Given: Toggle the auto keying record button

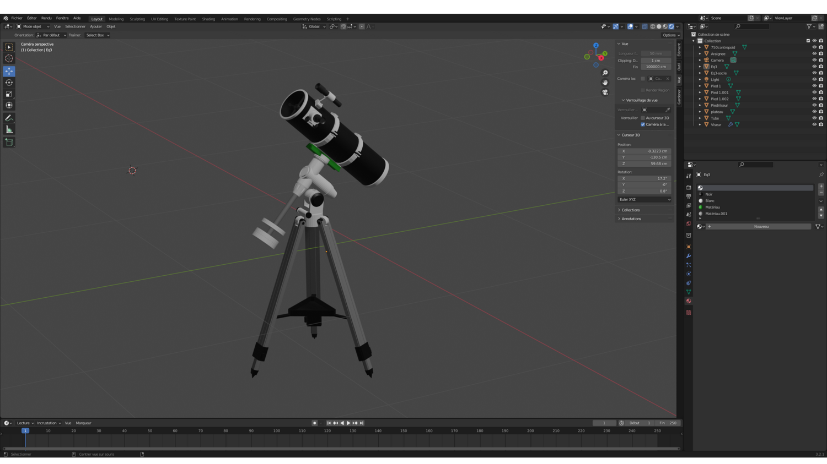Looking at the screenshot, I should 315,423.
